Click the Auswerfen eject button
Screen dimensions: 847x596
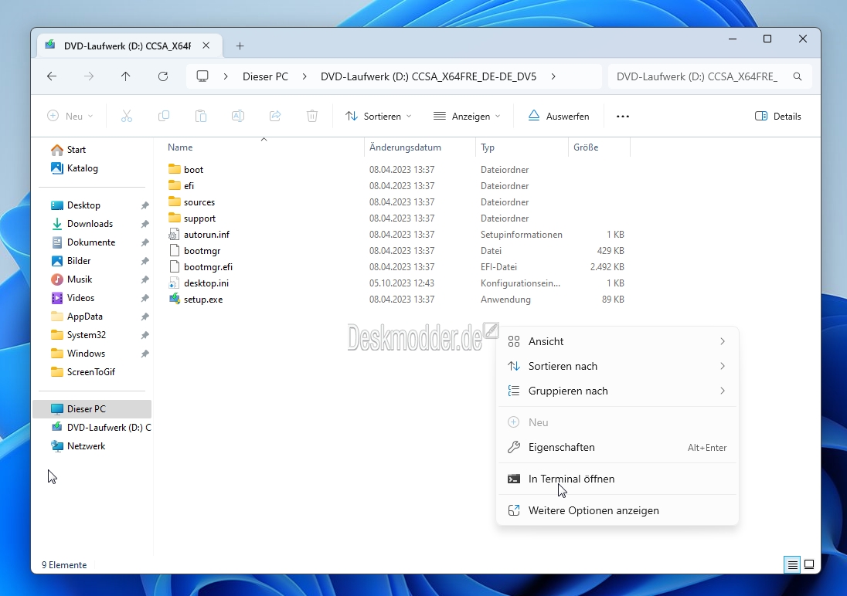coord(559,116)
